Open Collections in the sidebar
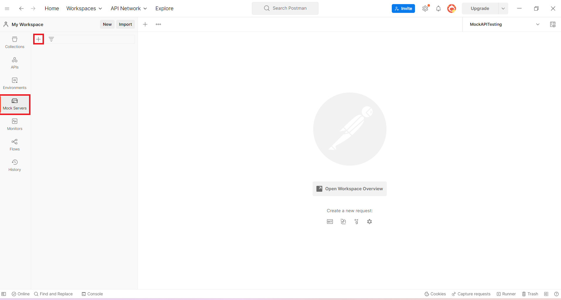Screen dimensions: 561x300 click(15, 43)
